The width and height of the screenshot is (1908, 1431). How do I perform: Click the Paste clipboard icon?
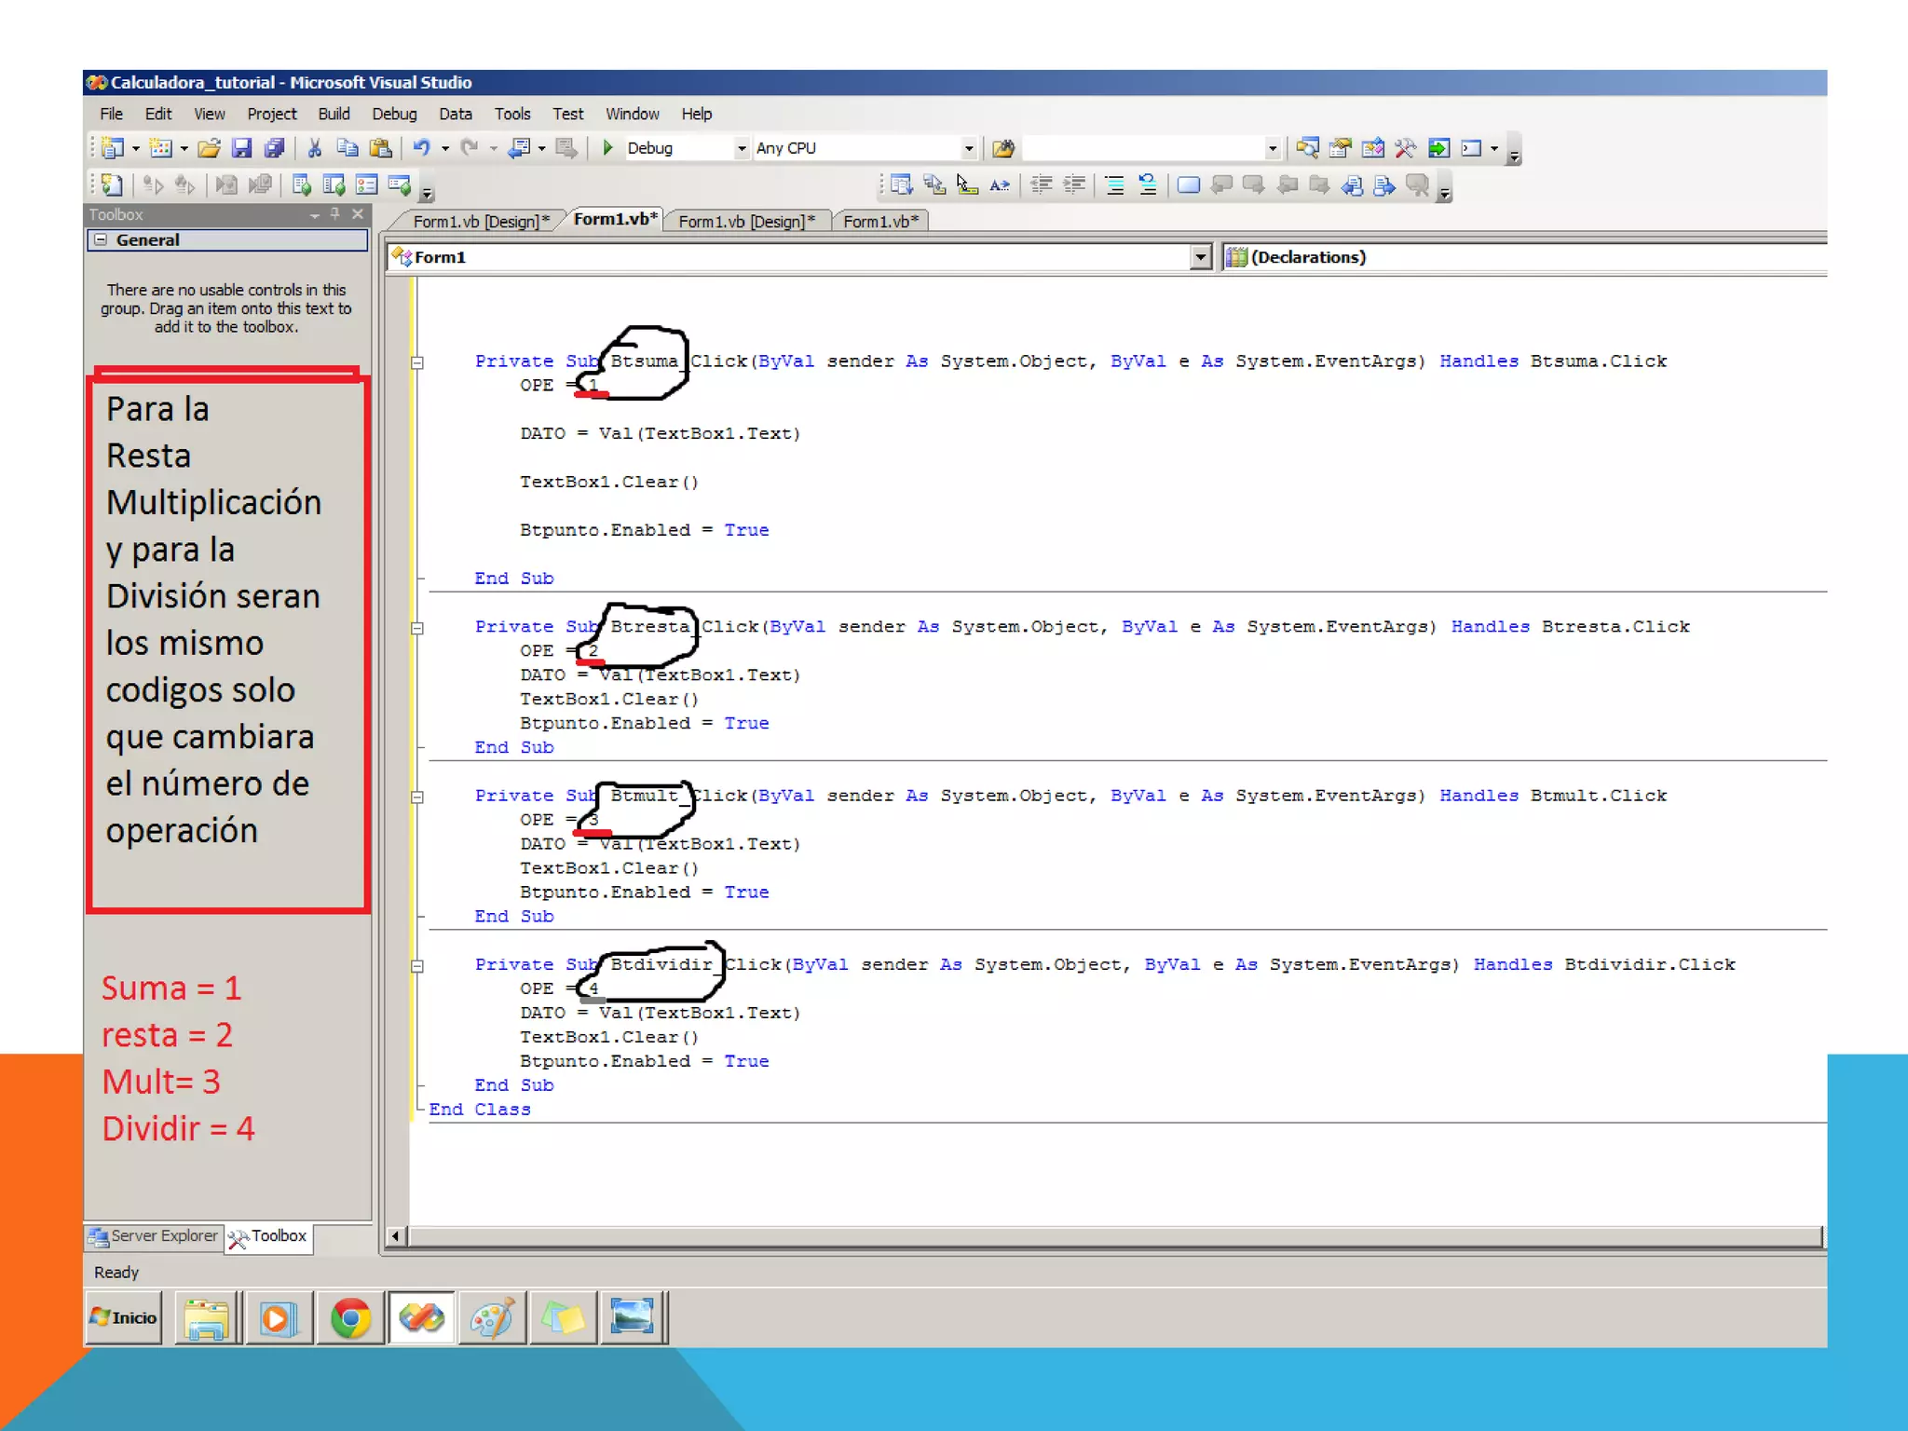click(380, 148)
